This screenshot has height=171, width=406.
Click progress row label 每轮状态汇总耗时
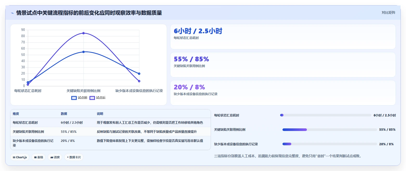(x=227, y=115)
